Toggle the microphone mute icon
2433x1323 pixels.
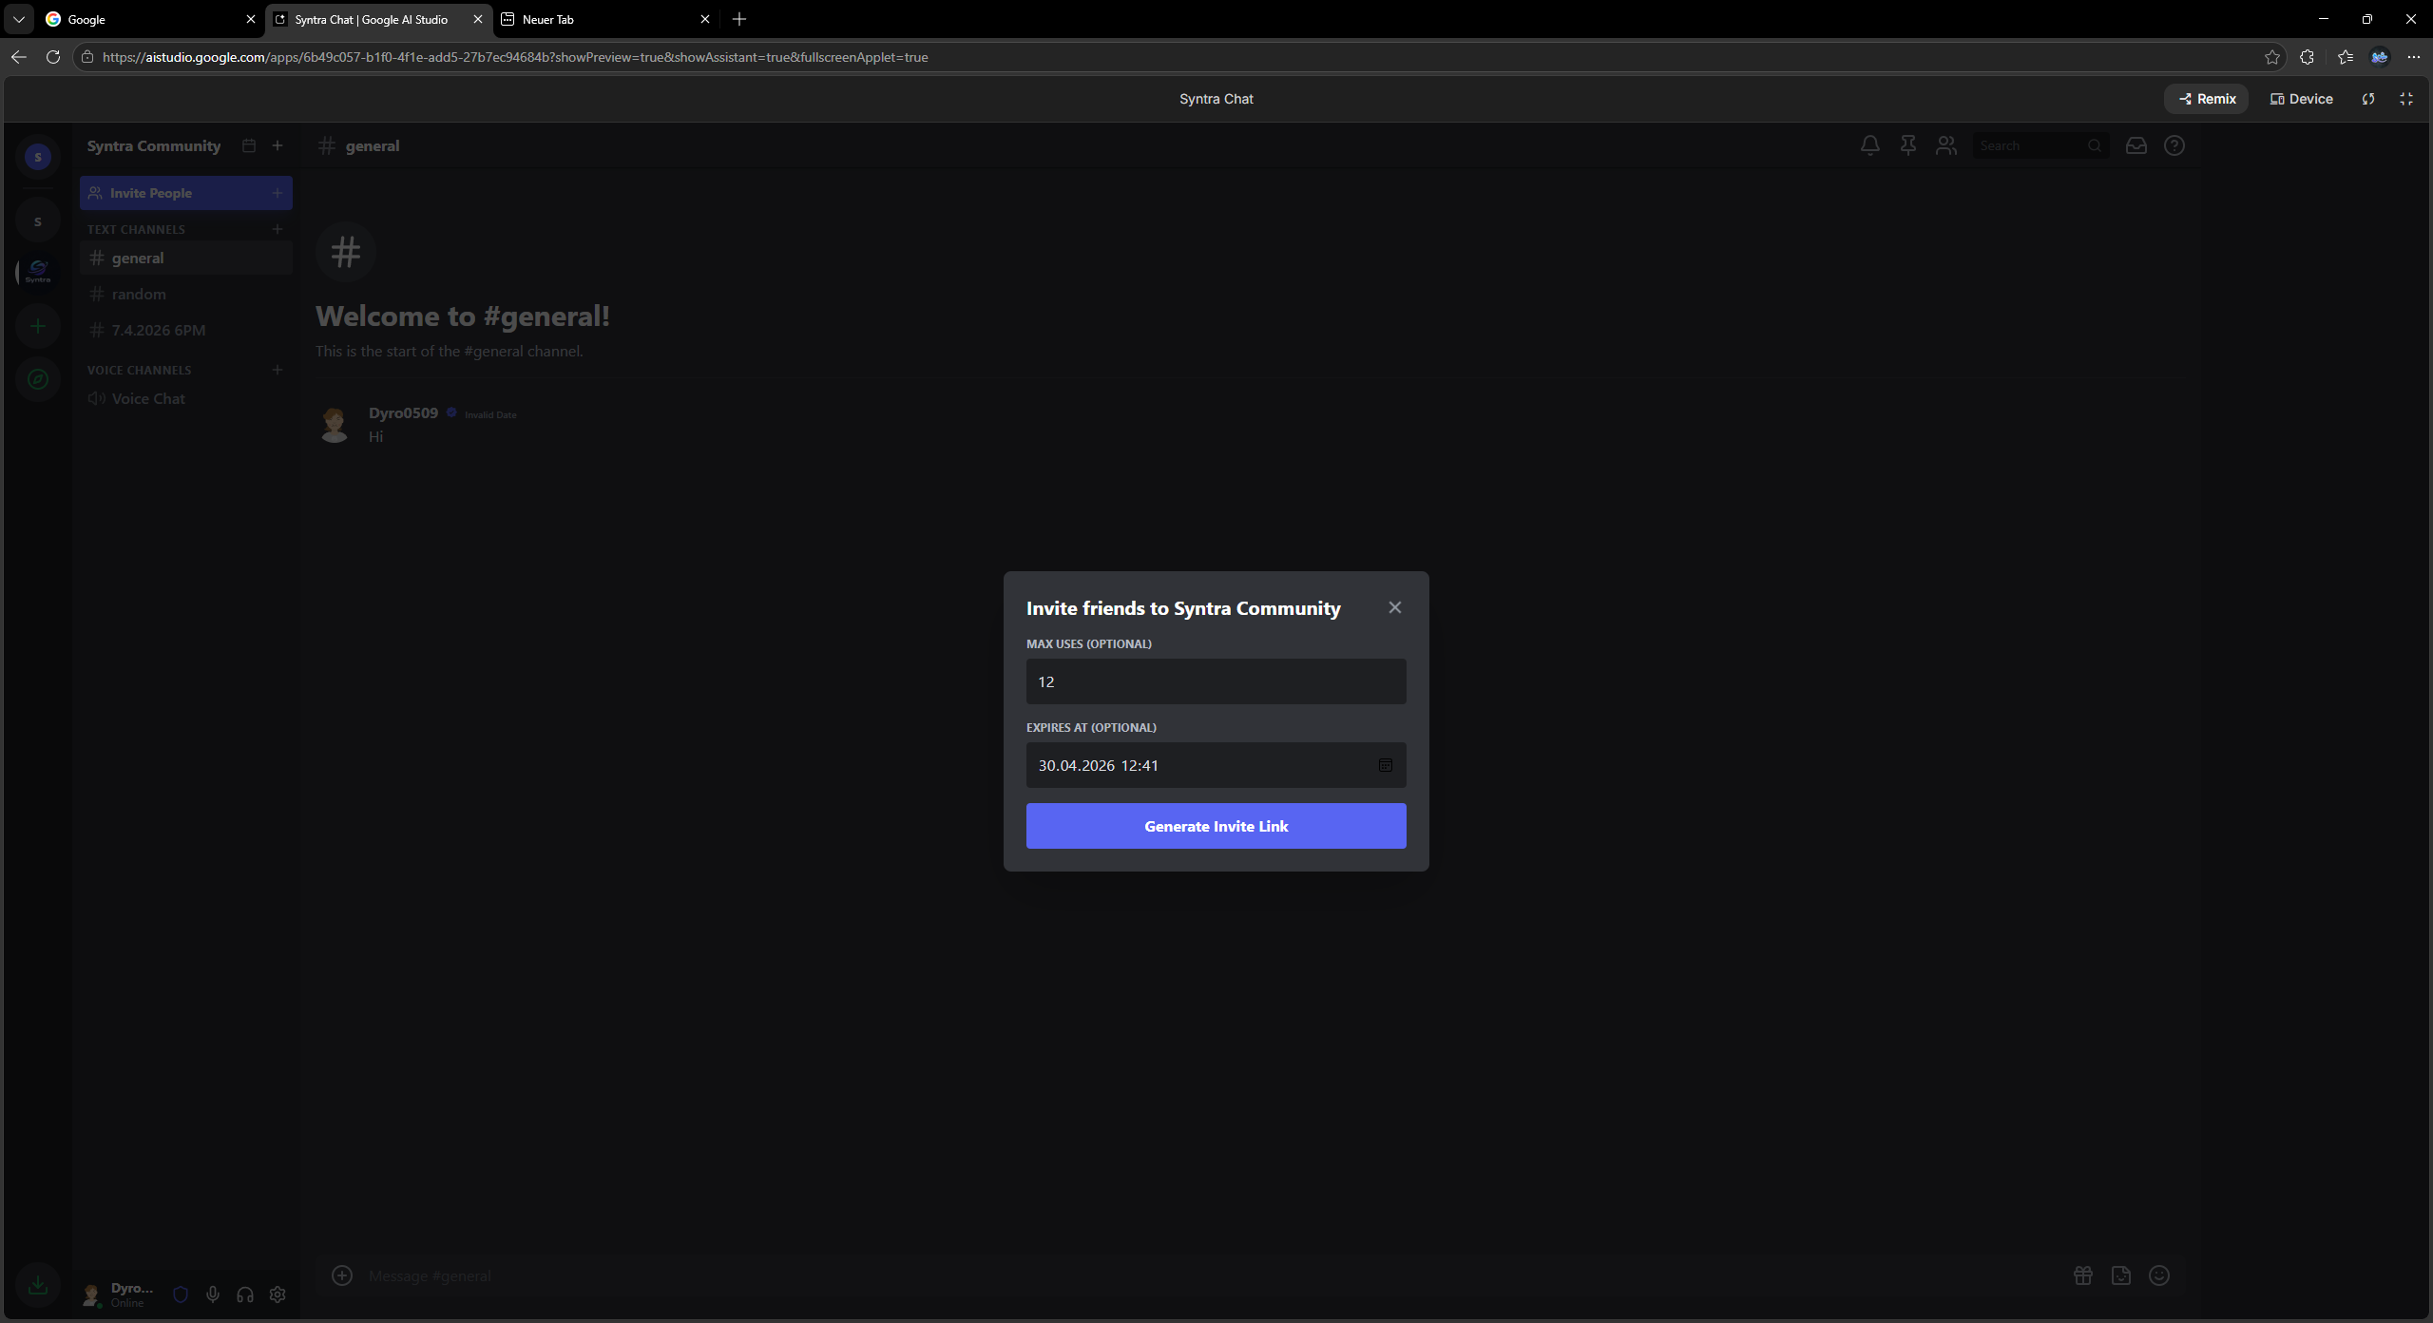pos(213,1294)
